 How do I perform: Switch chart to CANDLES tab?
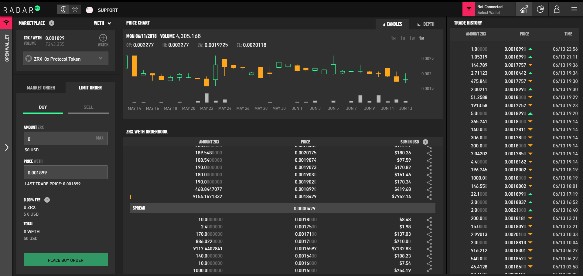tap(392, 24)
